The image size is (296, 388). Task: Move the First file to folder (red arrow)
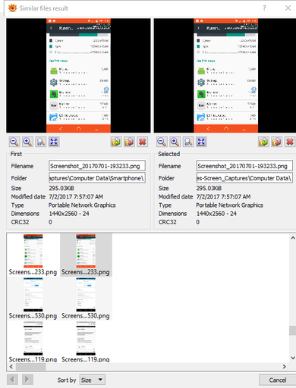click(x=129, y=142)
